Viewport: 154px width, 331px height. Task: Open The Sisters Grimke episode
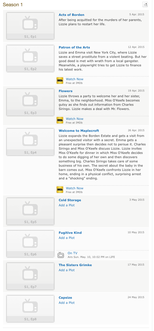pyautogui.click(x=75, y=265)
